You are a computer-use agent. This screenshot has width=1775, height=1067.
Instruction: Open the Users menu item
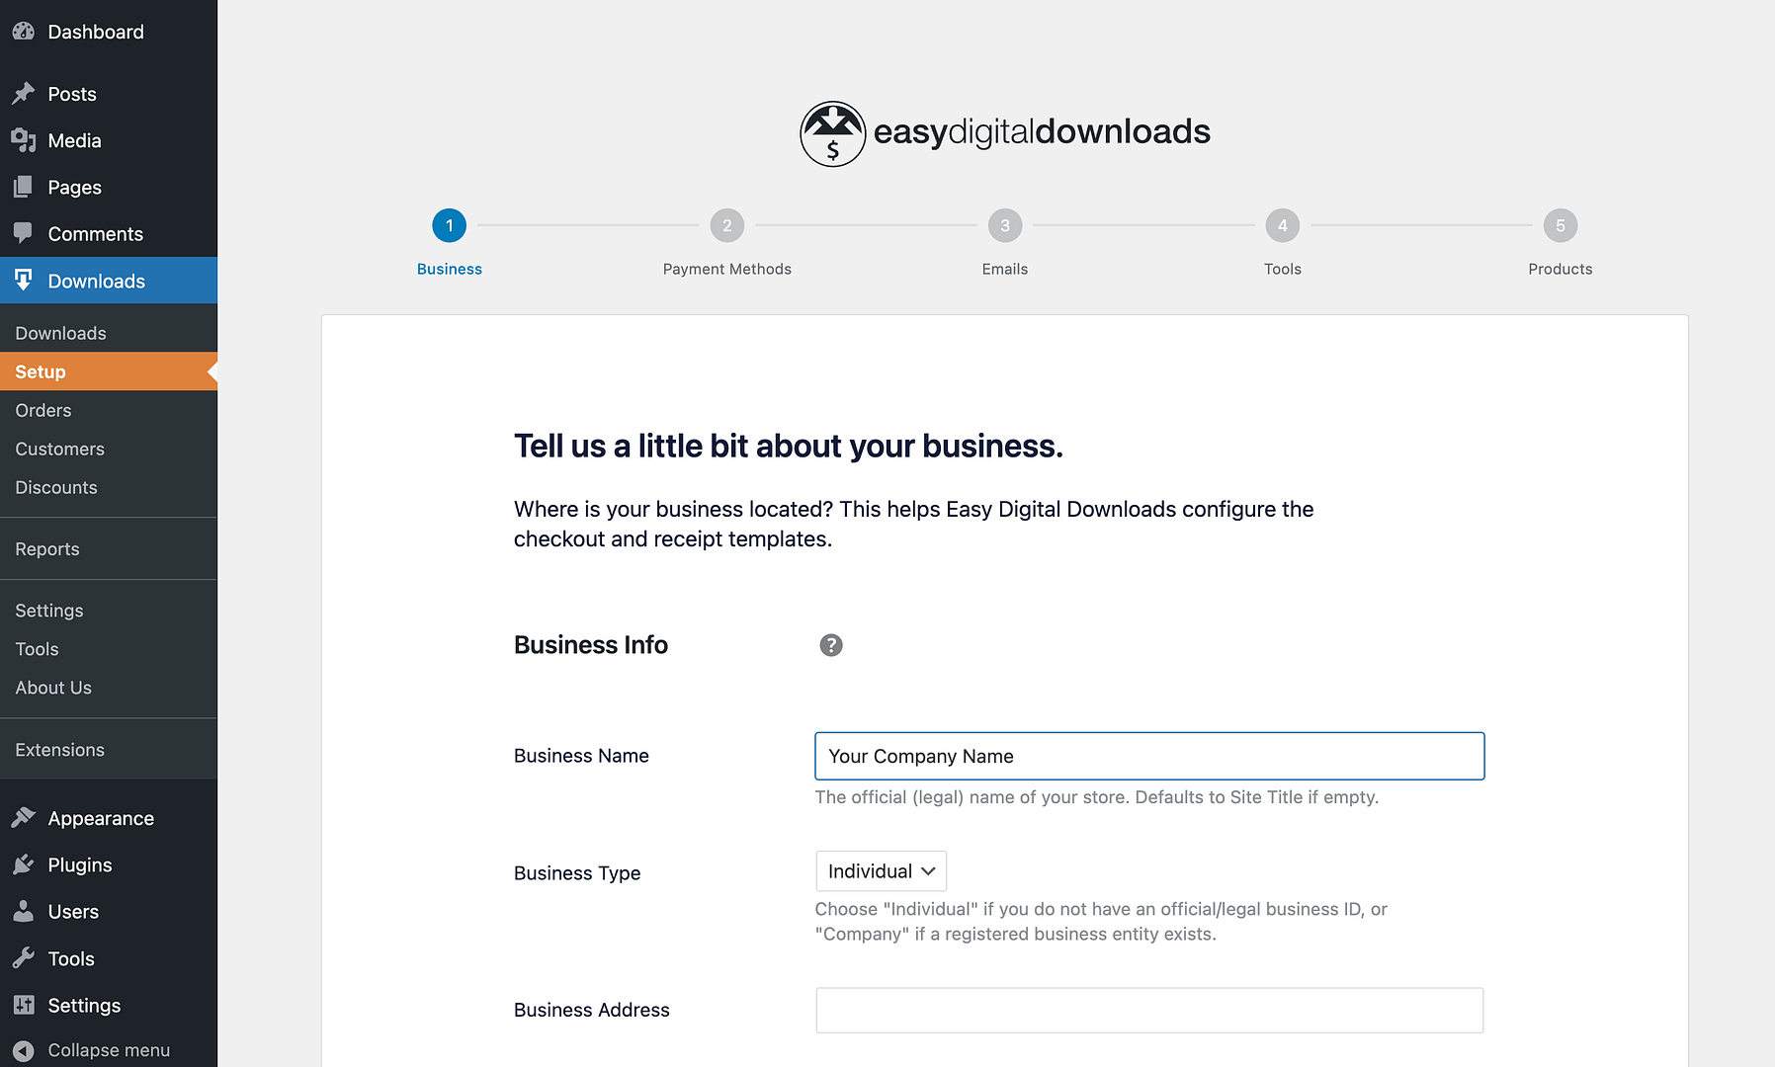(x=109, y=911)
